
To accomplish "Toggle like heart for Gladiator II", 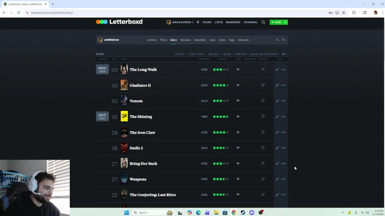I will point(238,85).
